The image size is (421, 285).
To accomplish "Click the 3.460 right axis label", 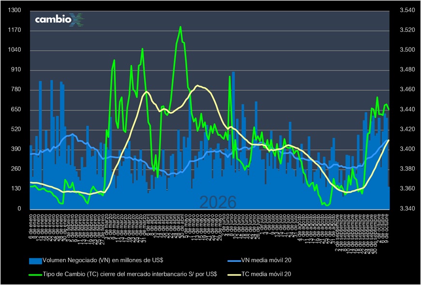I will coord(407,90).
